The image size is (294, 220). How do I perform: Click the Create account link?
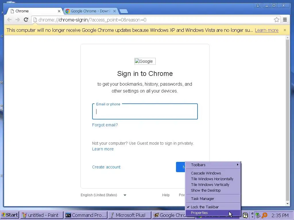click(106, 167)
